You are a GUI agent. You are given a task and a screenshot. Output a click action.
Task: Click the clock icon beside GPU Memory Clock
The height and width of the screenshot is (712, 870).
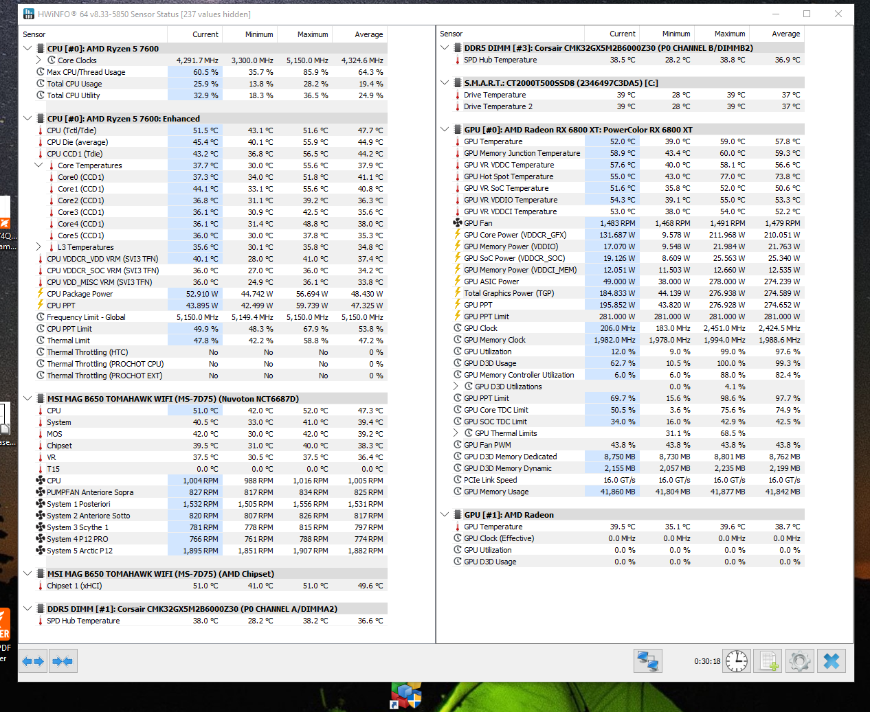[x=458, y=340]
